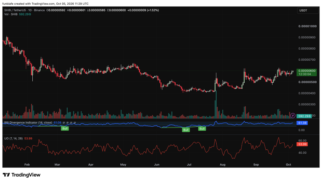Click the 40.00 level on UO scale
The height and width of the screenshot is (182, 322).
[x=302, y=153]
